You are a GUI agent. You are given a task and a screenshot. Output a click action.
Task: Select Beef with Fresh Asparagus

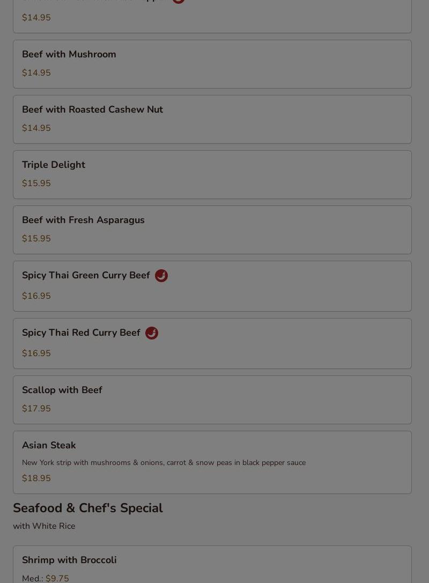(212, 230)
